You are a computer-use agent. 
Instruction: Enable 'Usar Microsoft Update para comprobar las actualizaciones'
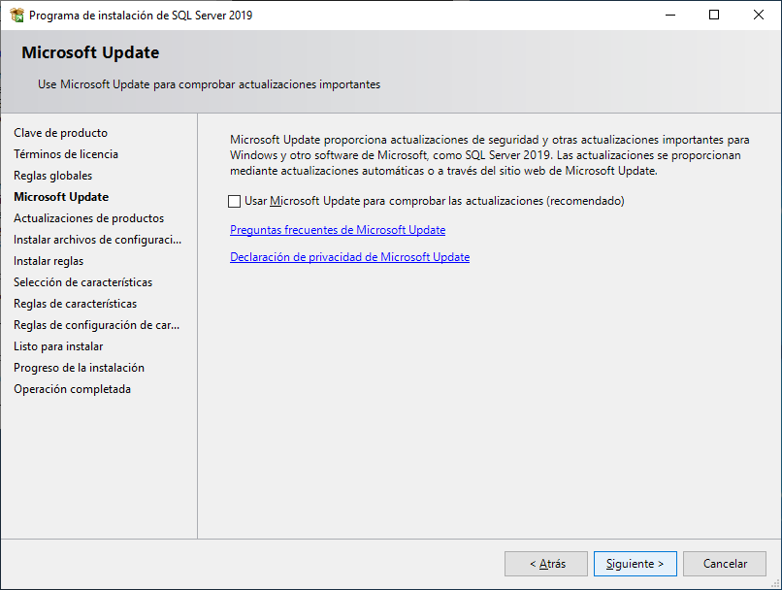(233, 201)
